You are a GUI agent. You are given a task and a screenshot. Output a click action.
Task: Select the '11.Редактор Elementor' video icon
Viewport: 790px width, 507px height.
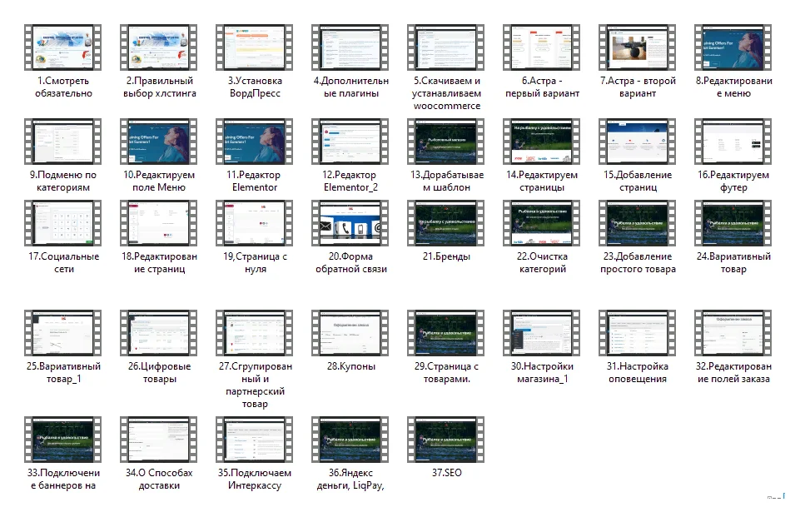[255, 141]
